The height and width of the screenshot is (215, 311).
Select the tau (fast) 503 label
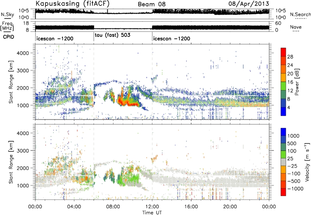[x=112, y=35]
